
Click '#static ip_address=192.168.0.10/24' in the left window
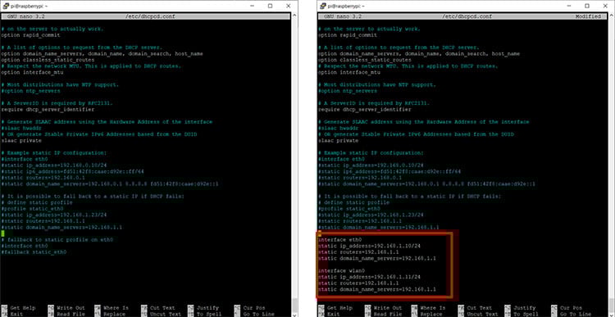54,165
